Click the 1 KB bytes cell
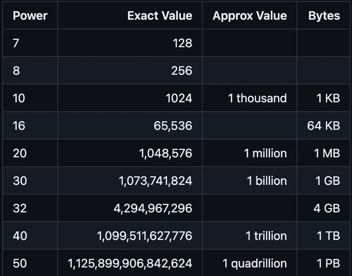 click(x=328, y=98)
